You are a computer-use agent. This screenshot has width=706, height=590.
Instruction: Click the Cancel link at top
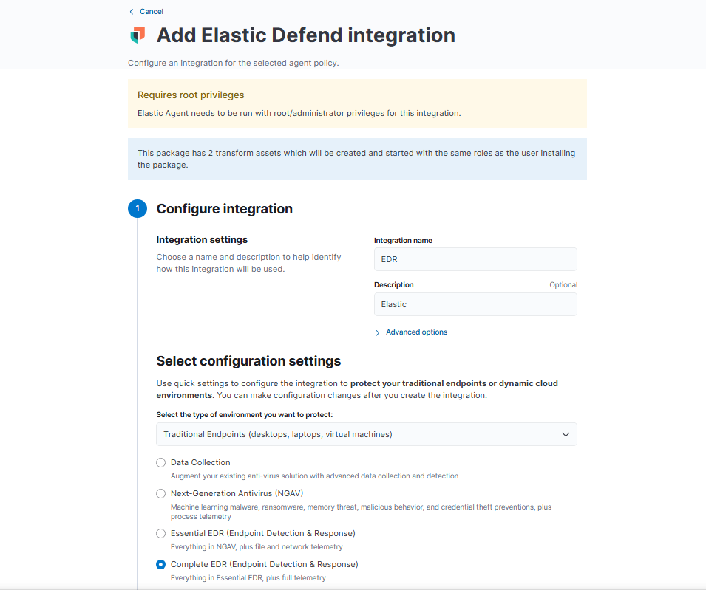[152, 12]
